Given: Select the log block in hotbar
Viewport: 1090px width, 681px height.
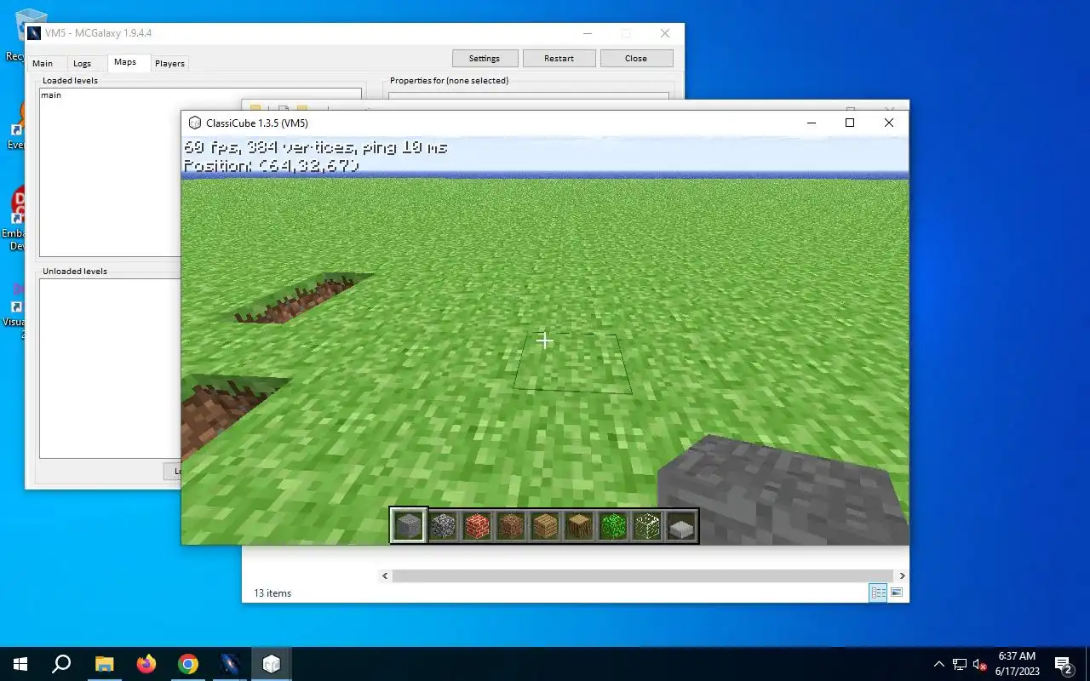Looking at the screenshot, I should pos(579,526).
